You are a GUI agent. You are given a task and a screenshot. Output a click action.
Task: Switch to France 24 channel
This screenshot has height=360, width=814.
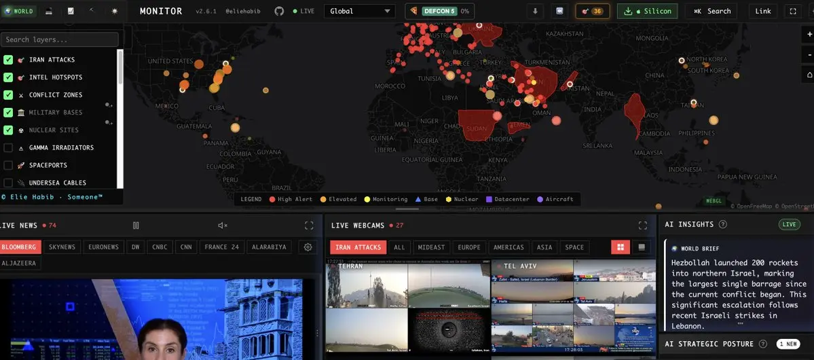point(222,247)
